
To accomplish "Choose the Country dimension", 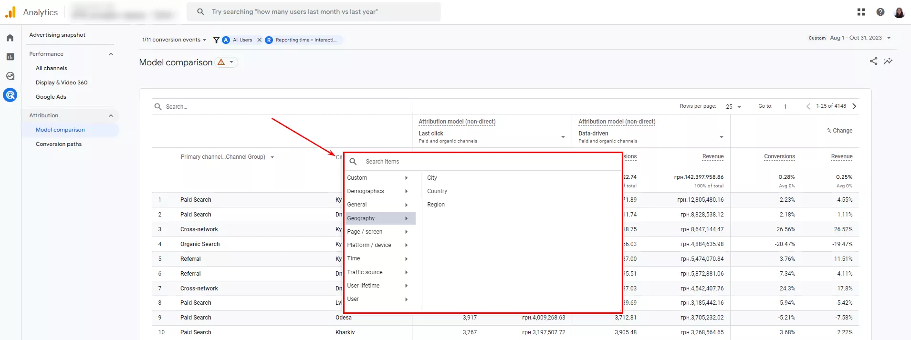I will click(437, 191).
